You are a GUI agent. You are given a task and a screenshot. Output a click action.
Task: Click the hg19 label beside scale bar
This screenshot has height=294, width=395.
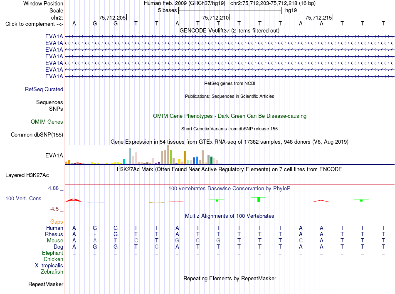click(291, 10)
